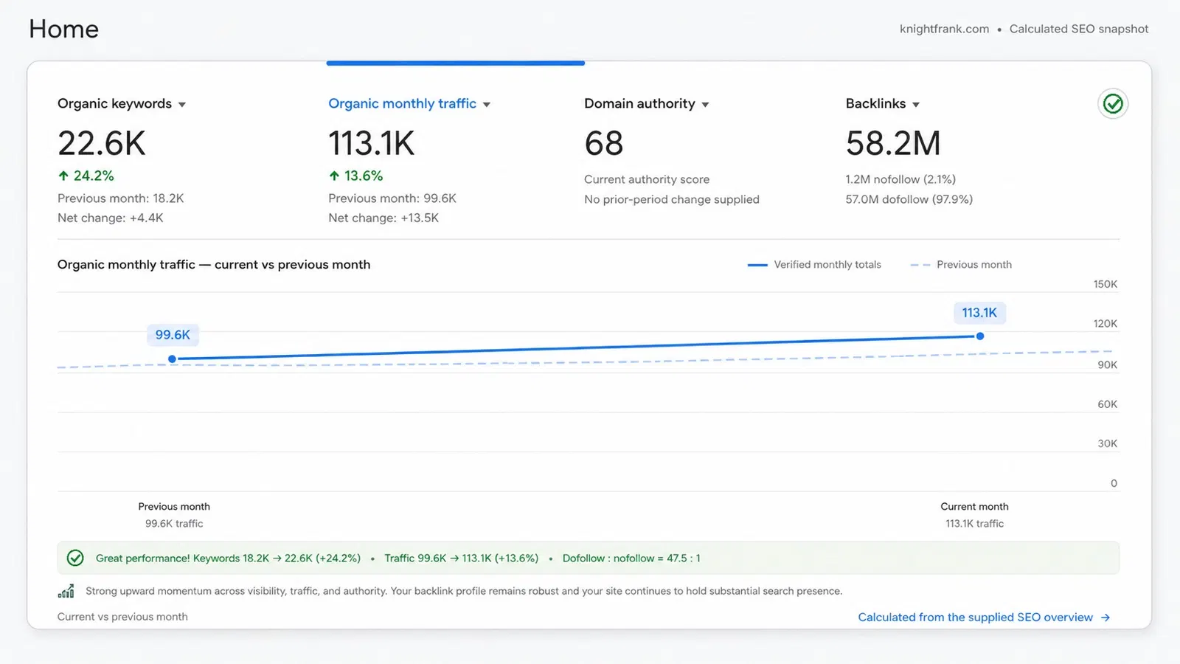Click the bar chart momentum icon

click(66, 591)
